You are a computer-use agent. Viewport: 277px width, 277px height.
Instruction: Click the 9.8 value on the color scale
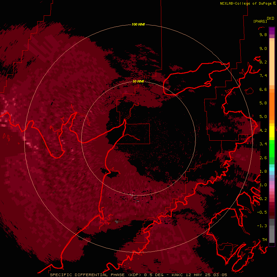tap(263, 35)
